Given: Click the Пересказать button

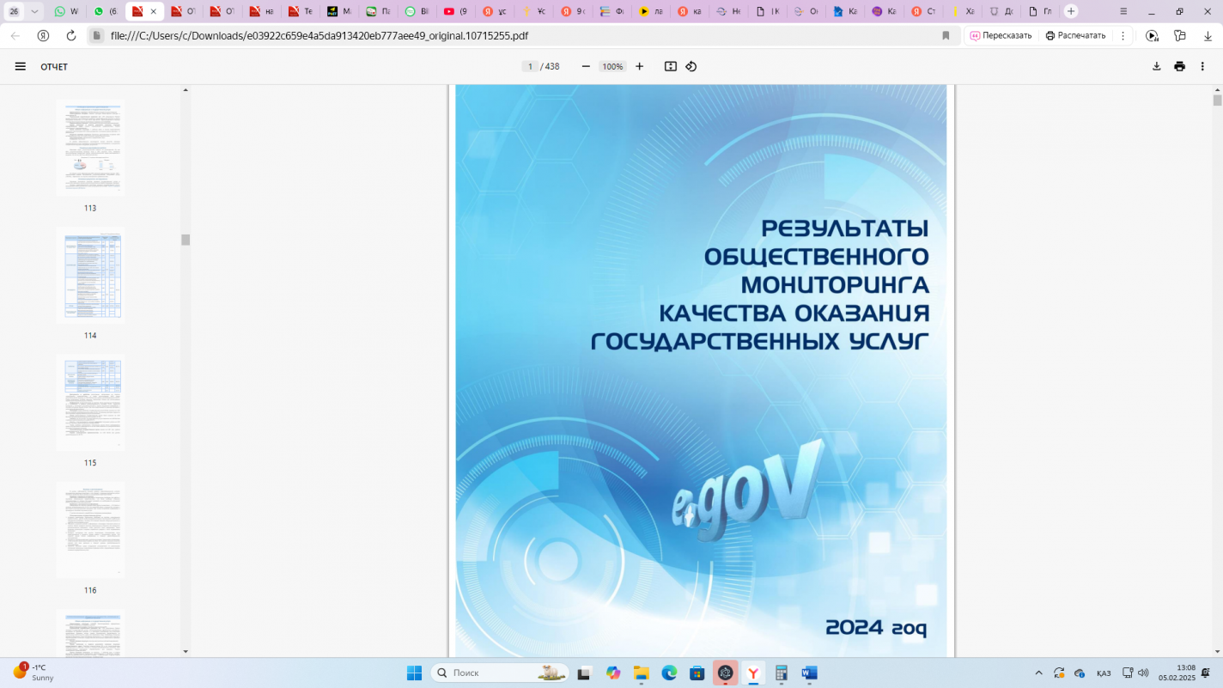Looking at the screenshot, I should tap(1001, 35).
